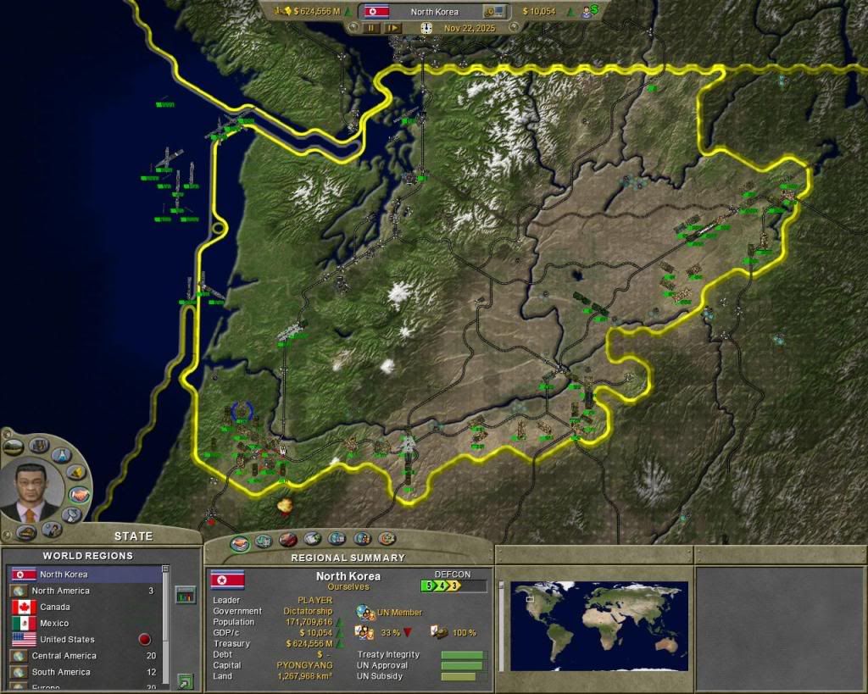Open the satellite dish department icon

click(x=72, y=515)
